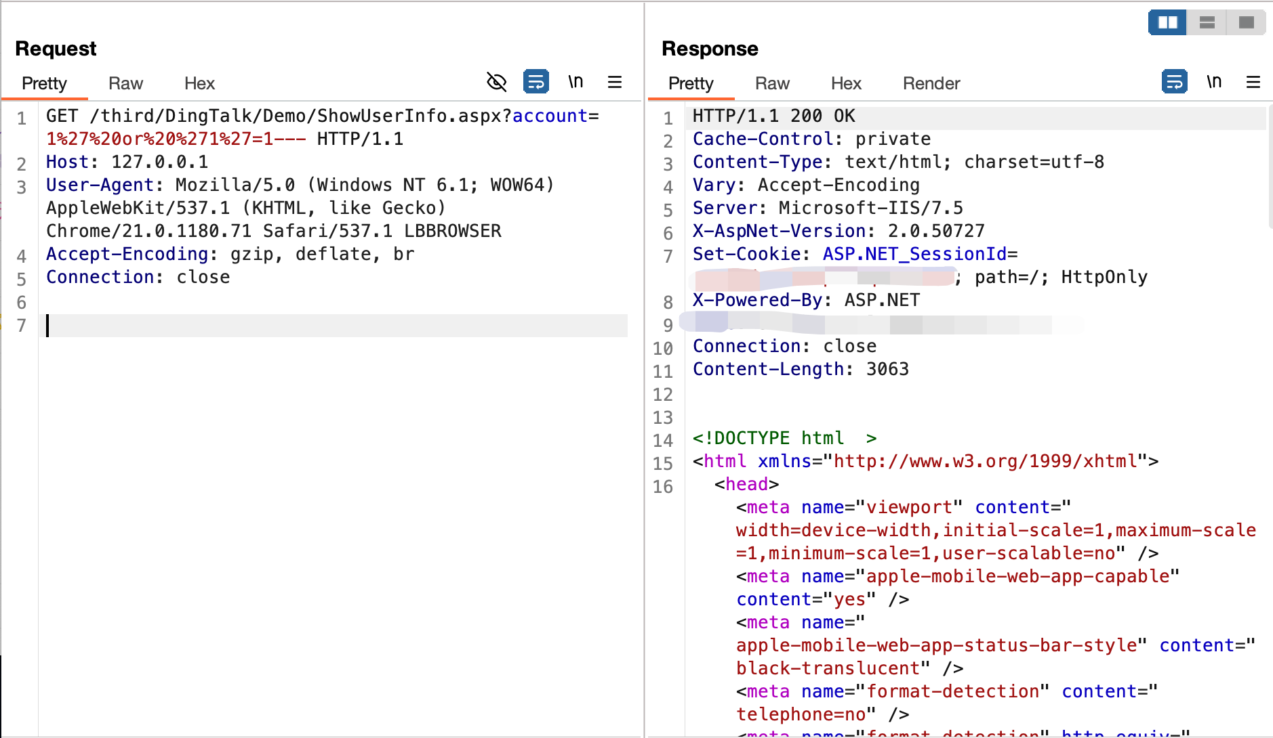
Task: Select Pretty tab in Response panel
Action: coord(691,83)
